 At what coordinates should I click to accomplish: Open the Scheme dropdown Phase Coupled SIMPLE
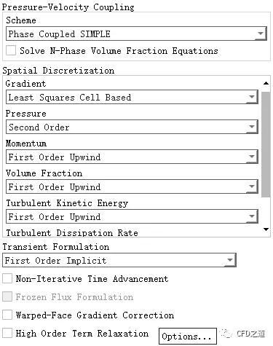[x=136, y=34]
